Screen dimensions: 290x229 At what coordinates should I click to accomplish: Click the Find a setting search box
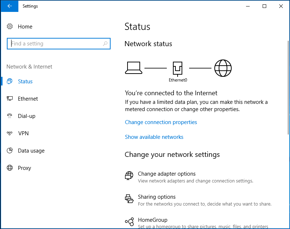tap(59, 44)
